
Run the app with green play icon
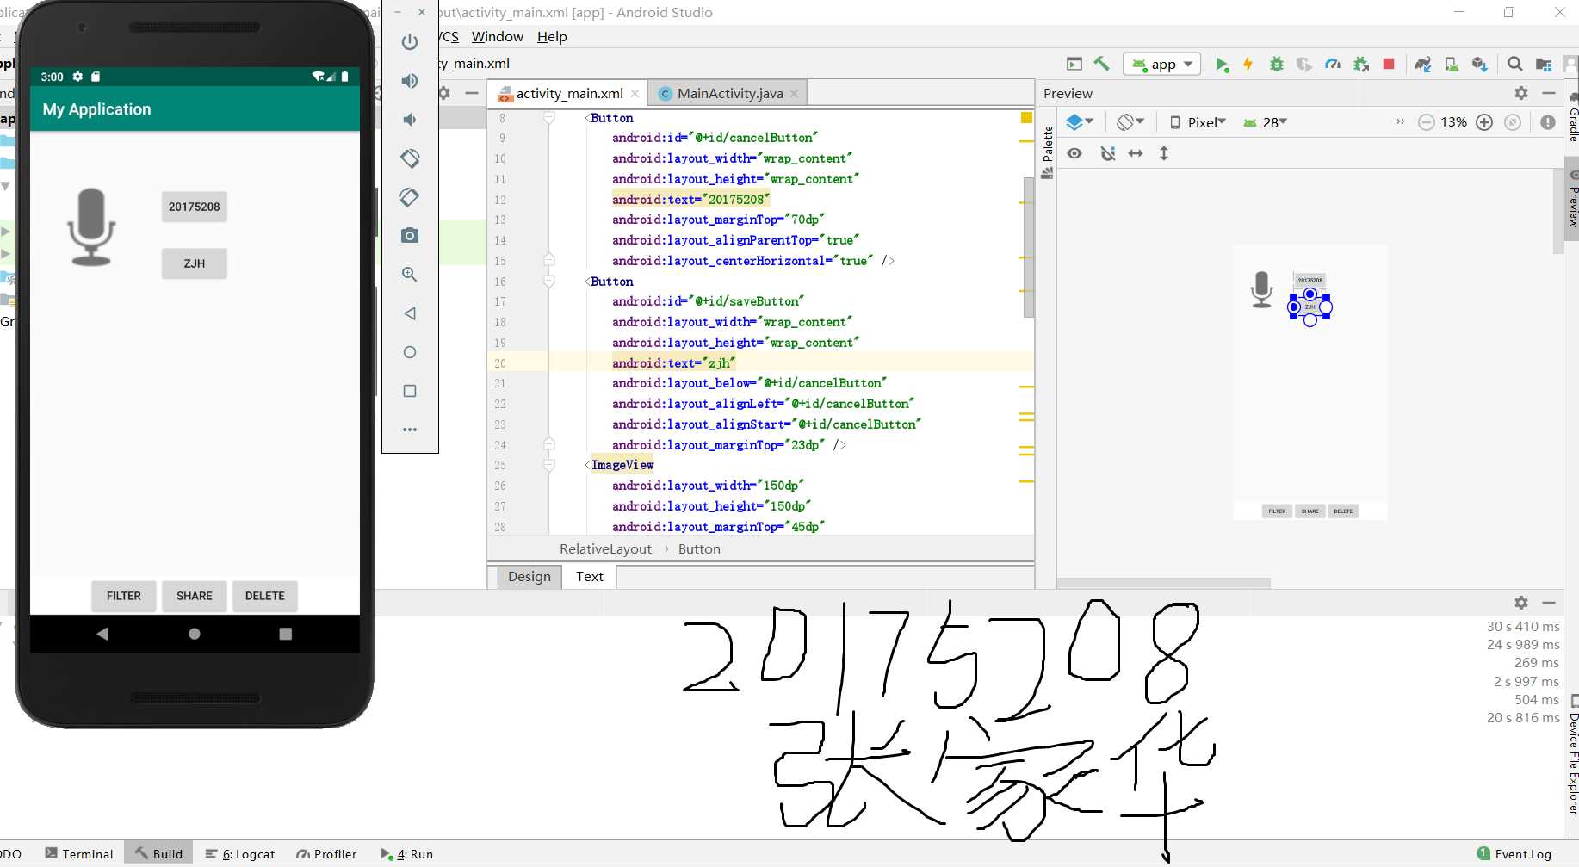[x=1222, y=64]
